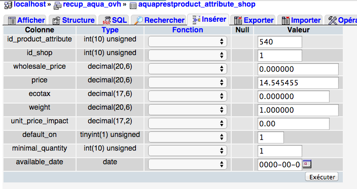Screen dimensions: 357x189
Task: Click the Importer tab's icon
Action: click(285, 20)
